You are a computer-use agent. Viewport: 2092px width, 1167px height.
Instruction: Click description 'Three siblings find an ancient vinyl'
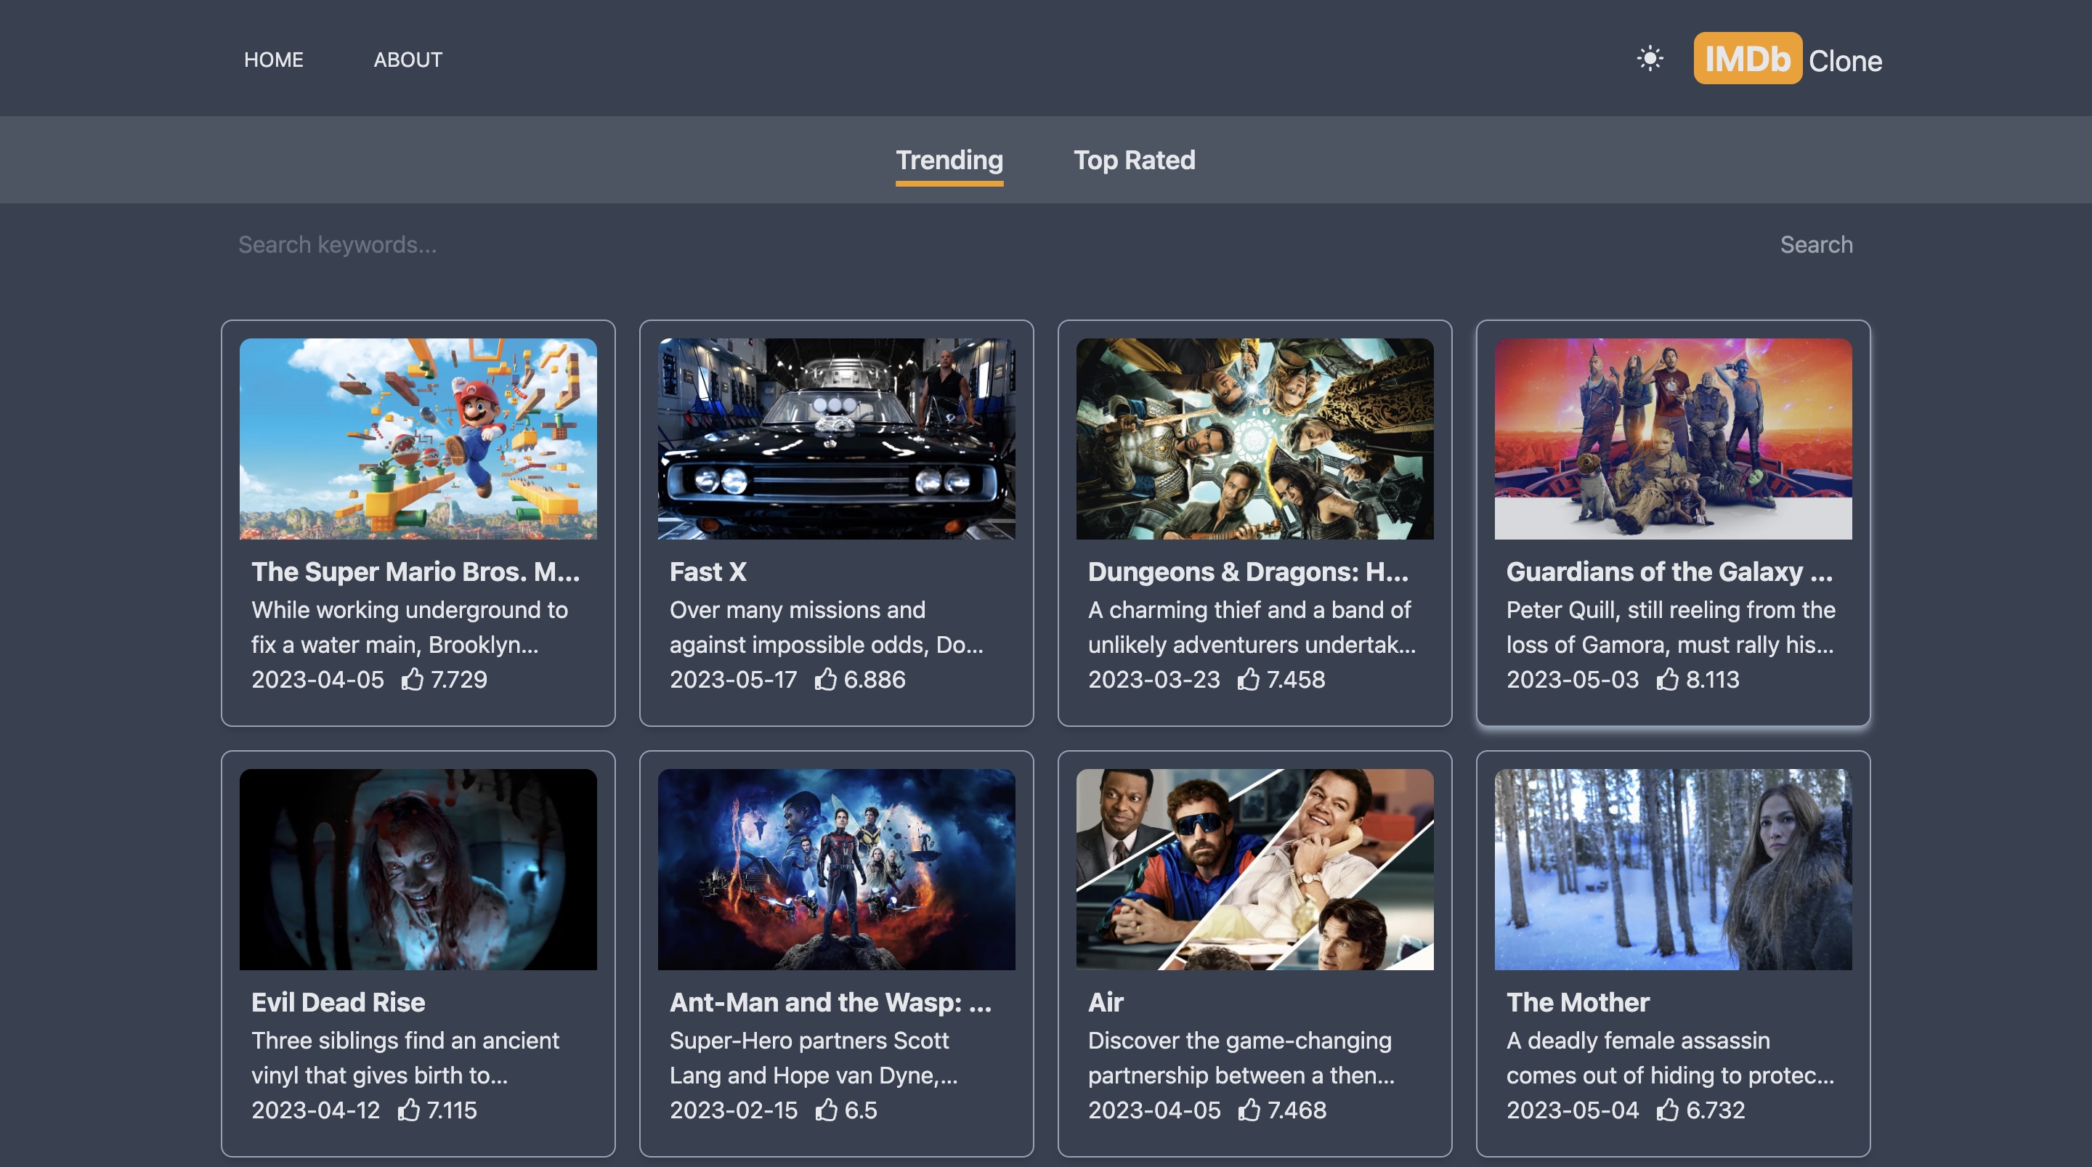coord(405,1057)
